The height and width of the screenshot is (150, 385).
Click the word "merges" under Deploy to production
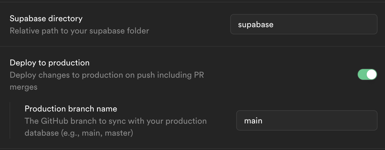point(24,87)
